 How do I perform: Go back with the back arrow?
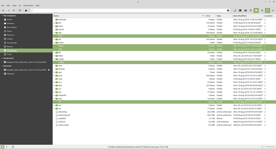click(3, 10)
